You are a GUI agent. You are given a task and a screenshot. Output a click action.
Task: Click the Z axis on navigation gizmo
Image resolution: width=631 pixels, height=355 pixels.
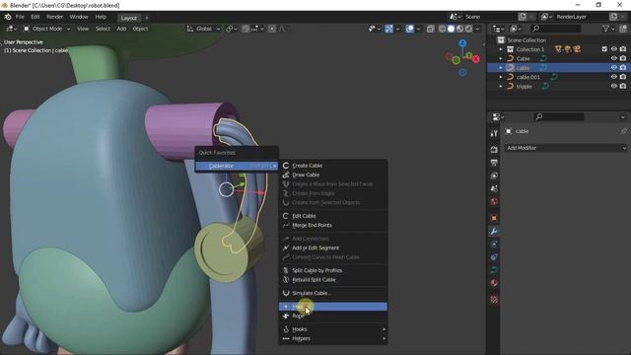(462, 43)
